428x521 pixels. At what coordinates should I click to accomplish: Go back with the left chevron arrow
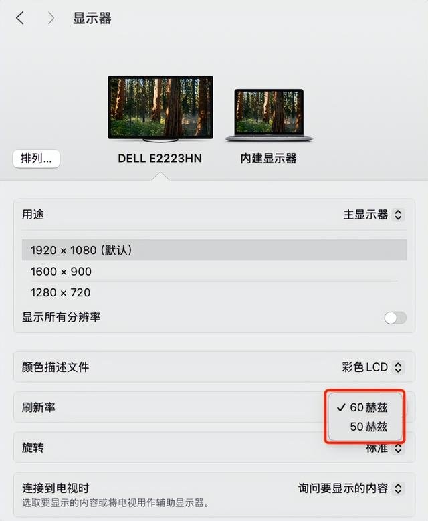[20, 18]
